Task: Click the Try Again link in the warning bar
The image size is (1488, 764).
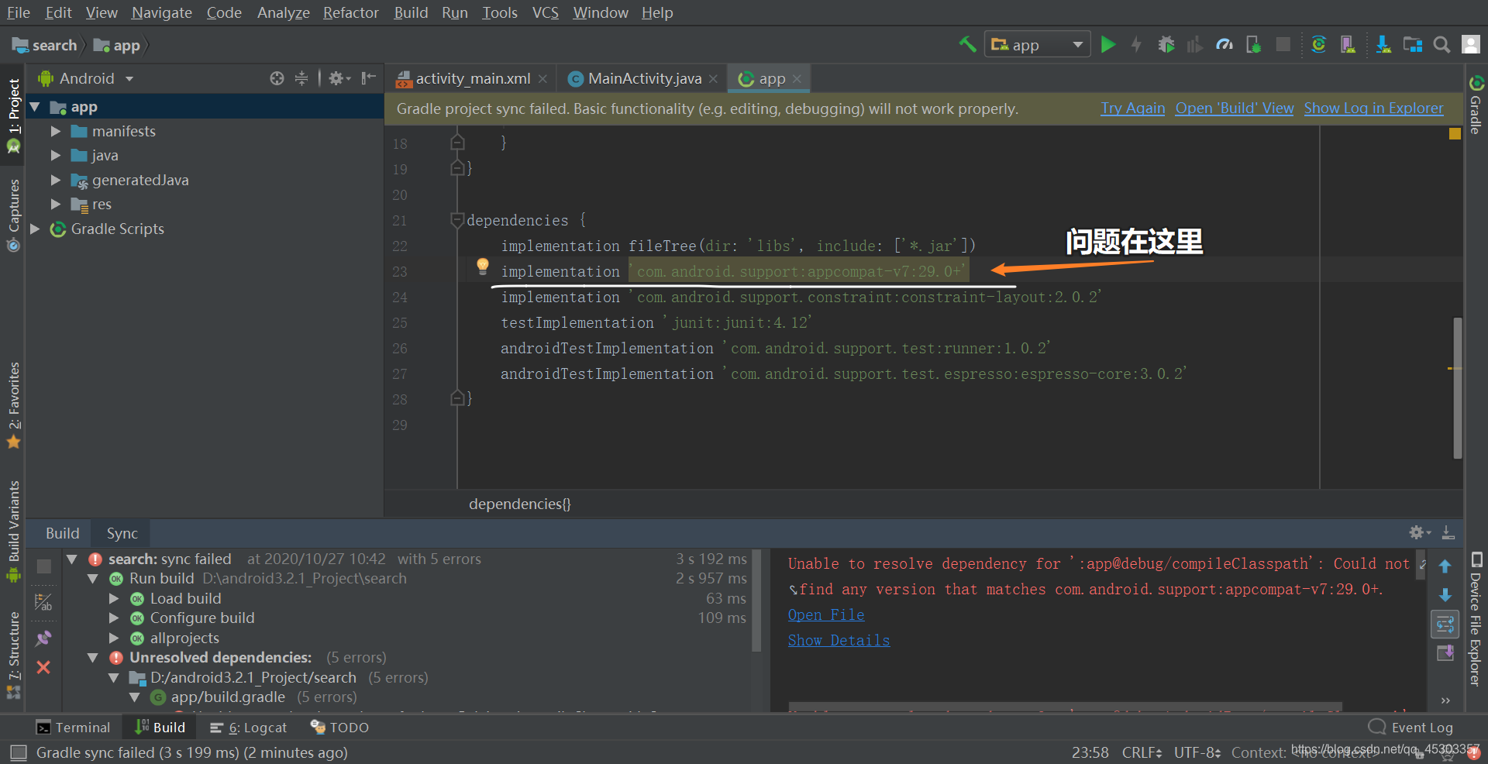Action: [1132, 108]
